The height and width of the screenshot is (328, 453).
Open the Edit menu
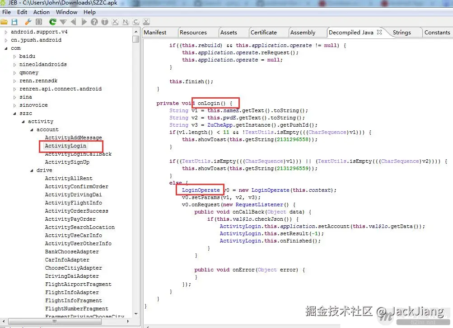pyautogui.click(x=22, y=12)
